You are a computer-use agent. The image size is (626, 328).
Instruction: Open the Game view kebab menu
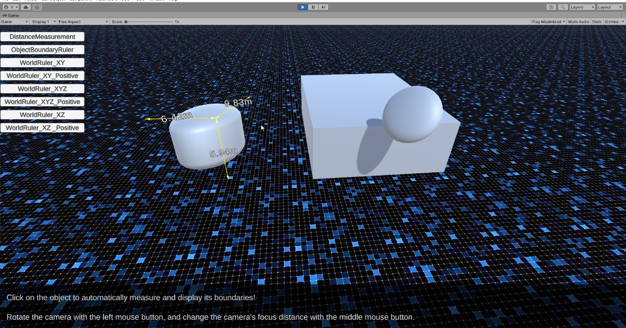pos(622,16)
